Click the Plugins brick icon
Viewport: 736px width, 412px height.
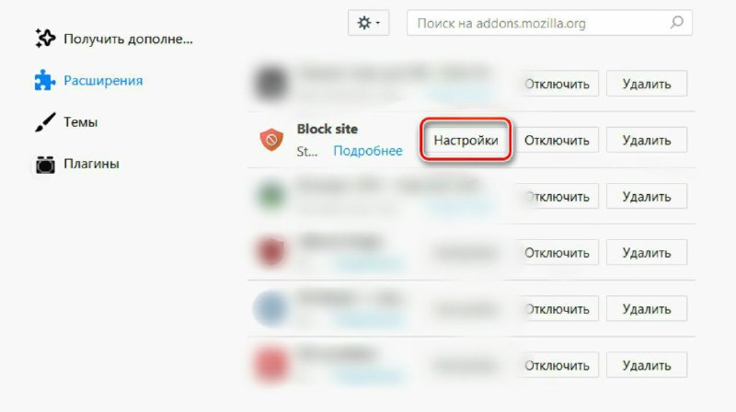coord(45,164)
